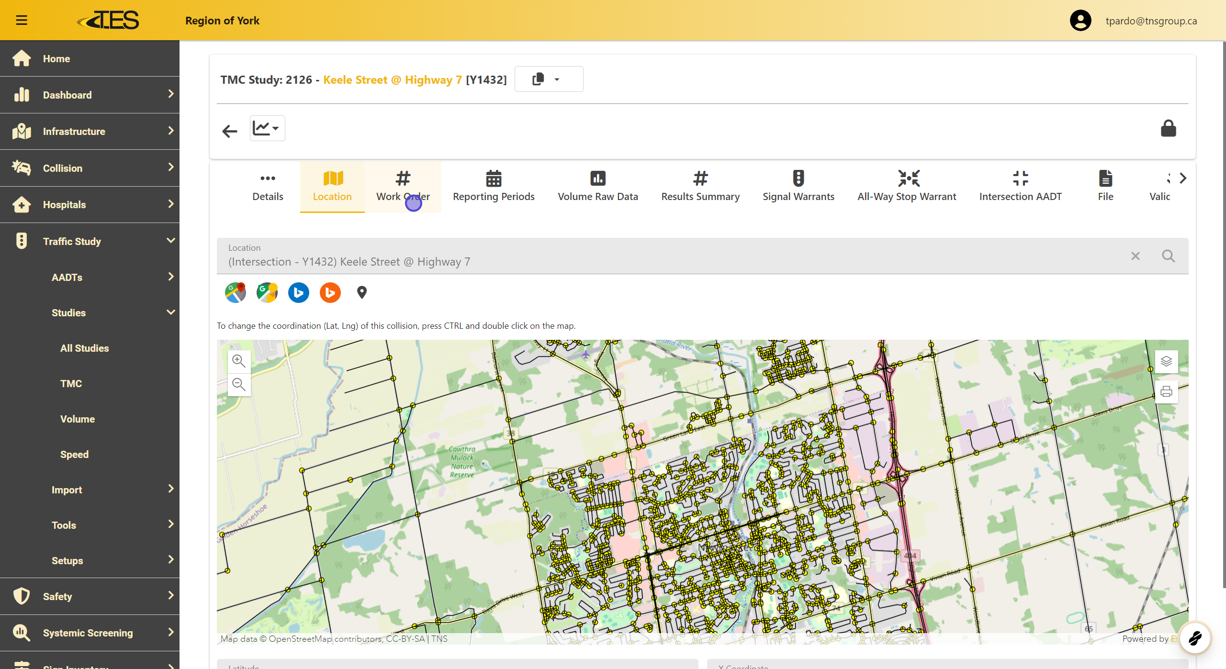The width and height of the screenshot is (1226, 669).
Task: Open blue Bing Maps icon
Action: coord(298,292)
